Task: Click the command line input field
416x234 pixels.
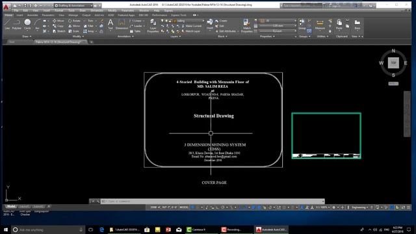Action: tap(213, 201)
